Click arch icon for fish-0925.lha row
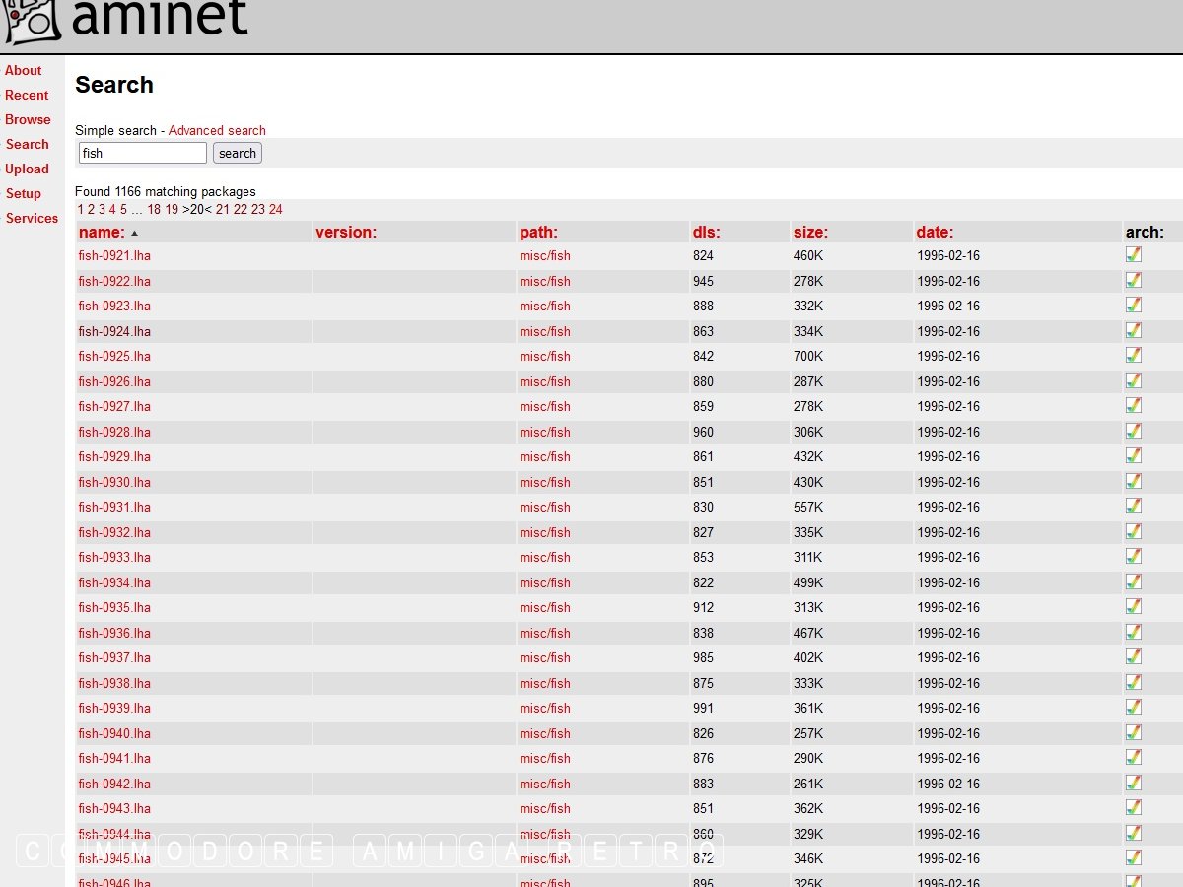Screen dimensions: 1183x887 [1134, 355]
